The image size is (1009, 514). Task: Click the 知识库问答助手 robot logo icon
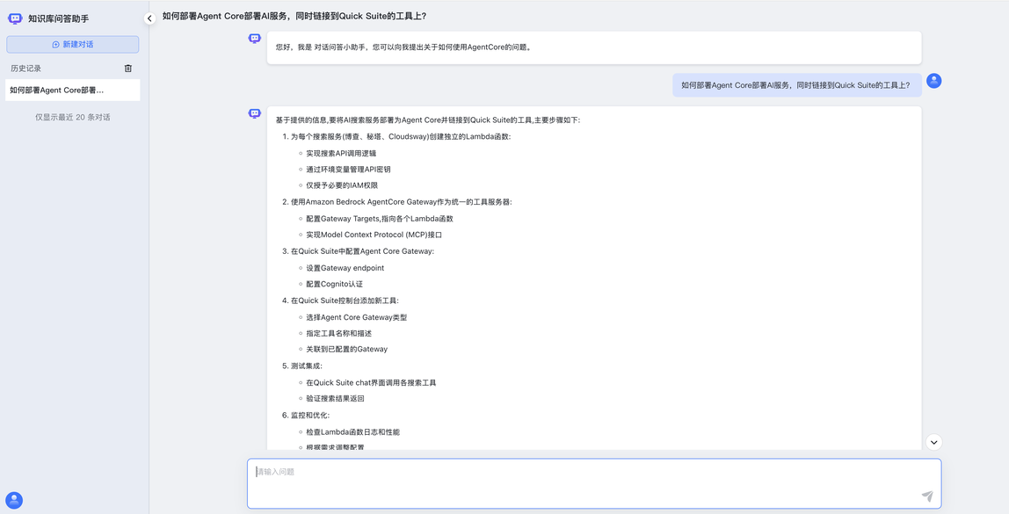(15, 18)
